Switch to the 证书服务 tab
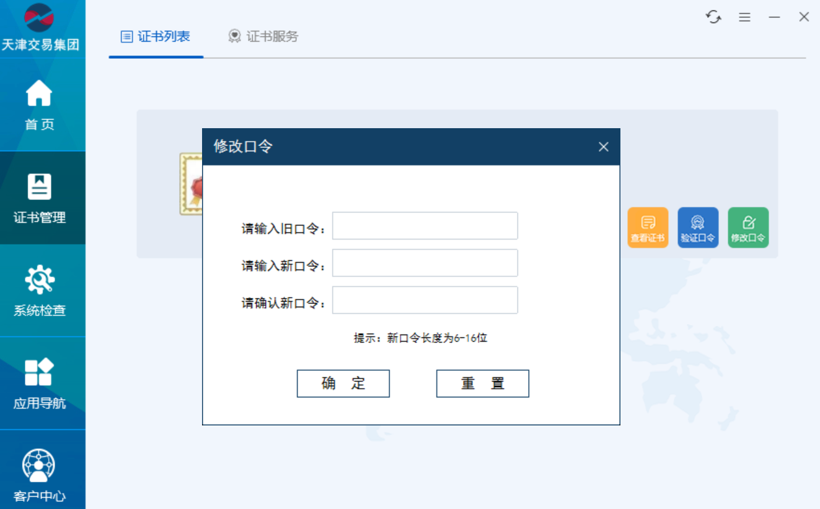Viewport: 820px width, 509px height. pyautogui.click(x=263, y=37)
